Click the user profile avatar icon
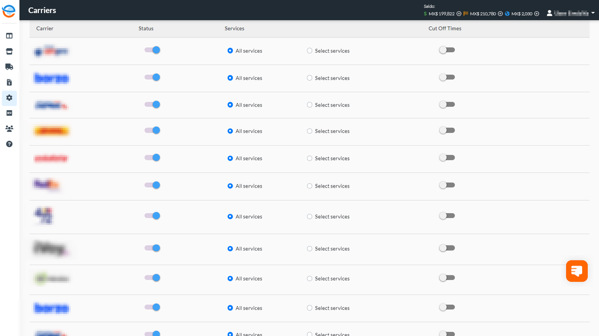This screenshot has width=599, height=336. pyautogui.click(x=549, y=13)
